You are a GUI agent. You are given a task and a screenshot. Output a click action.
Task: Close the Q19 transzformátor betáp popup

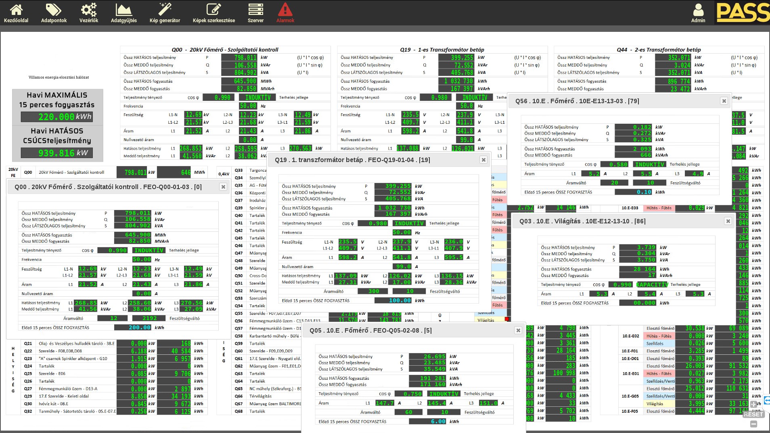click(483, 160)
